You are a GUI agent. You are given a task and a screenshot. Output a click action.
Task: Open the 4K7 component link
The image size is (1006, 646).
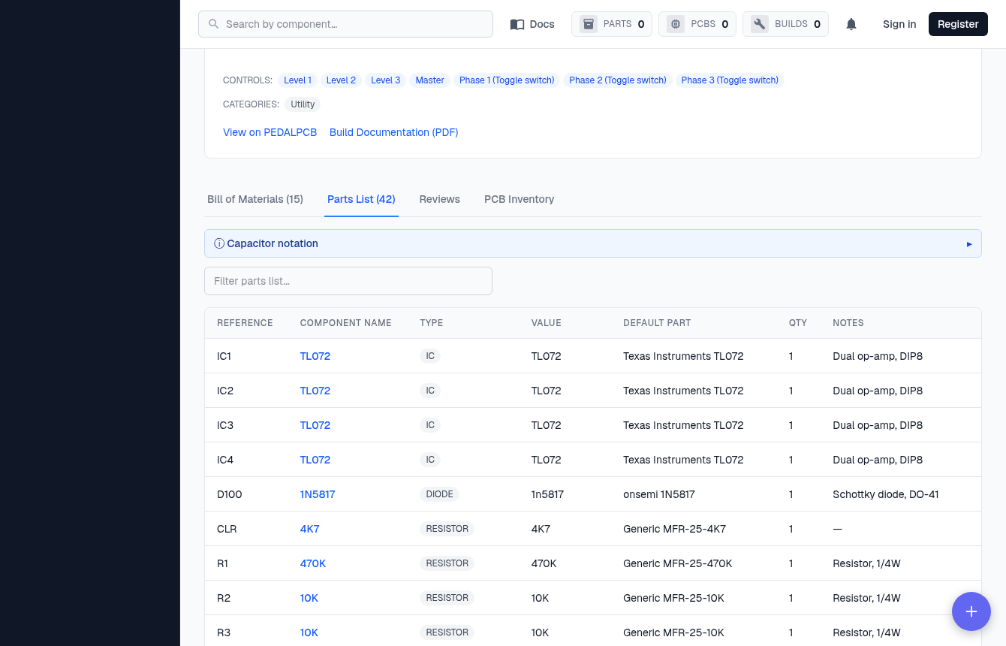coord(310,529)
